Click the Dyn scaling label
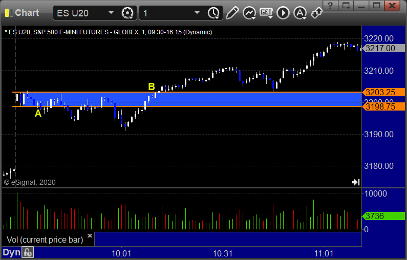Viewport: 407px width, 260px height. pos(11,252)
